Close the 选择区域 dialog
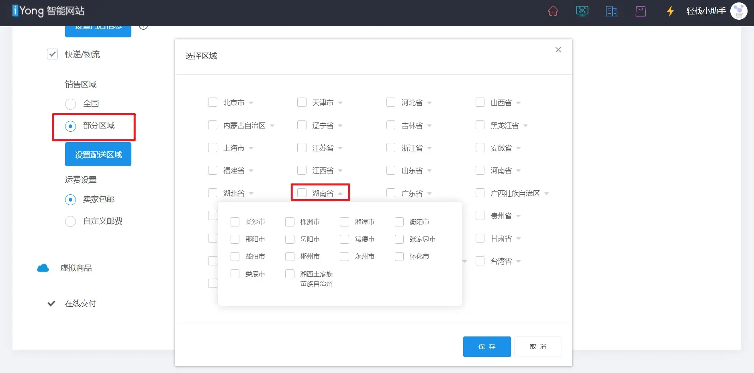 [558, 50]
